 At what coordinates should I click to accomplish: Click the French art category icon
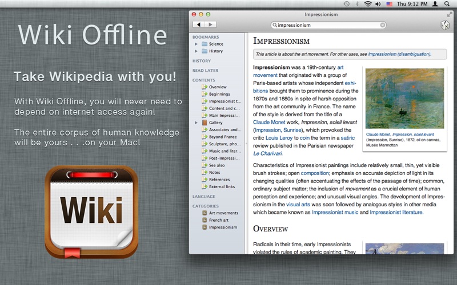point(205,220)
